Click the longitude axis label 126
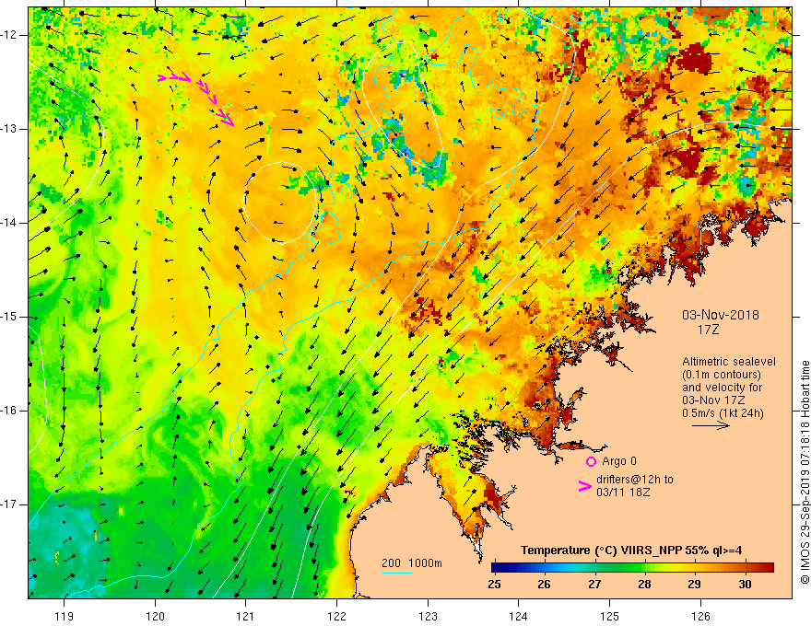 pos(700,616)
